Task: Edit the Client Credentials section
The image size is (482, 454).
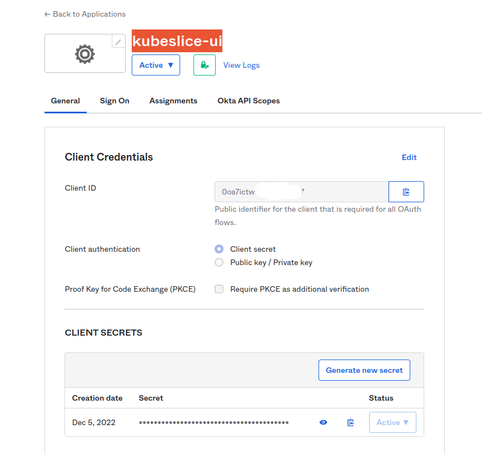Action: (x=409, y=157)
